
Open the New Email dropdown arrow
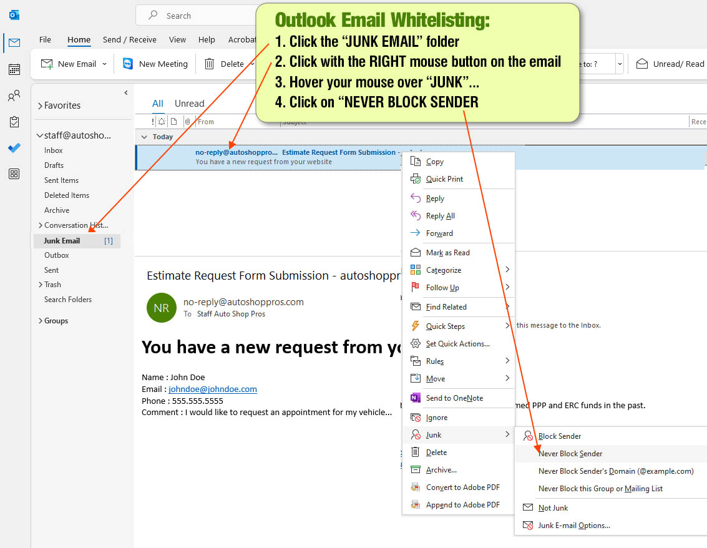click(x=104, y=64)
